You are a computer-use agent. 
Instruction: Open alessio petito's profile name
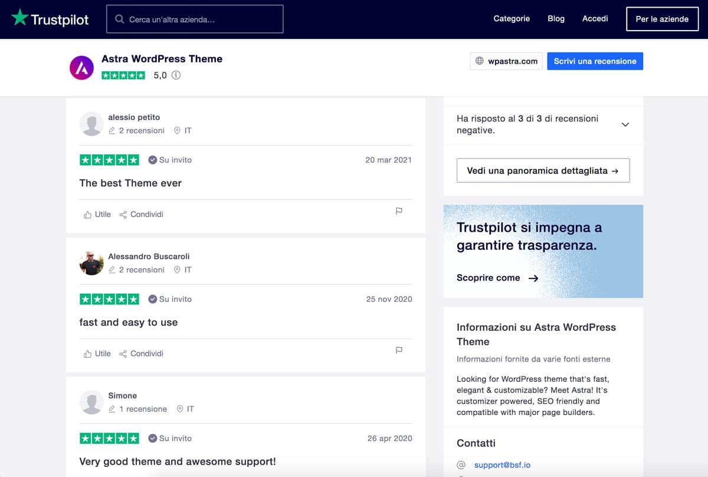[134, 117]
